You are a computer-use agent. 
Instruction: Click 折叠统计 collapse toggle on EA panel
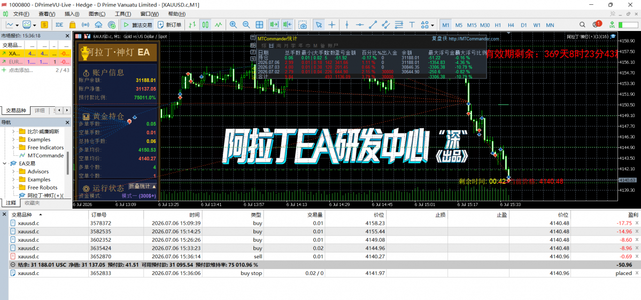click(142, 186)
